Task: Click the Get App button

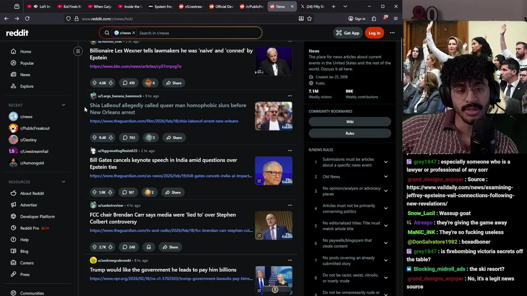Action: click(348, 33)
